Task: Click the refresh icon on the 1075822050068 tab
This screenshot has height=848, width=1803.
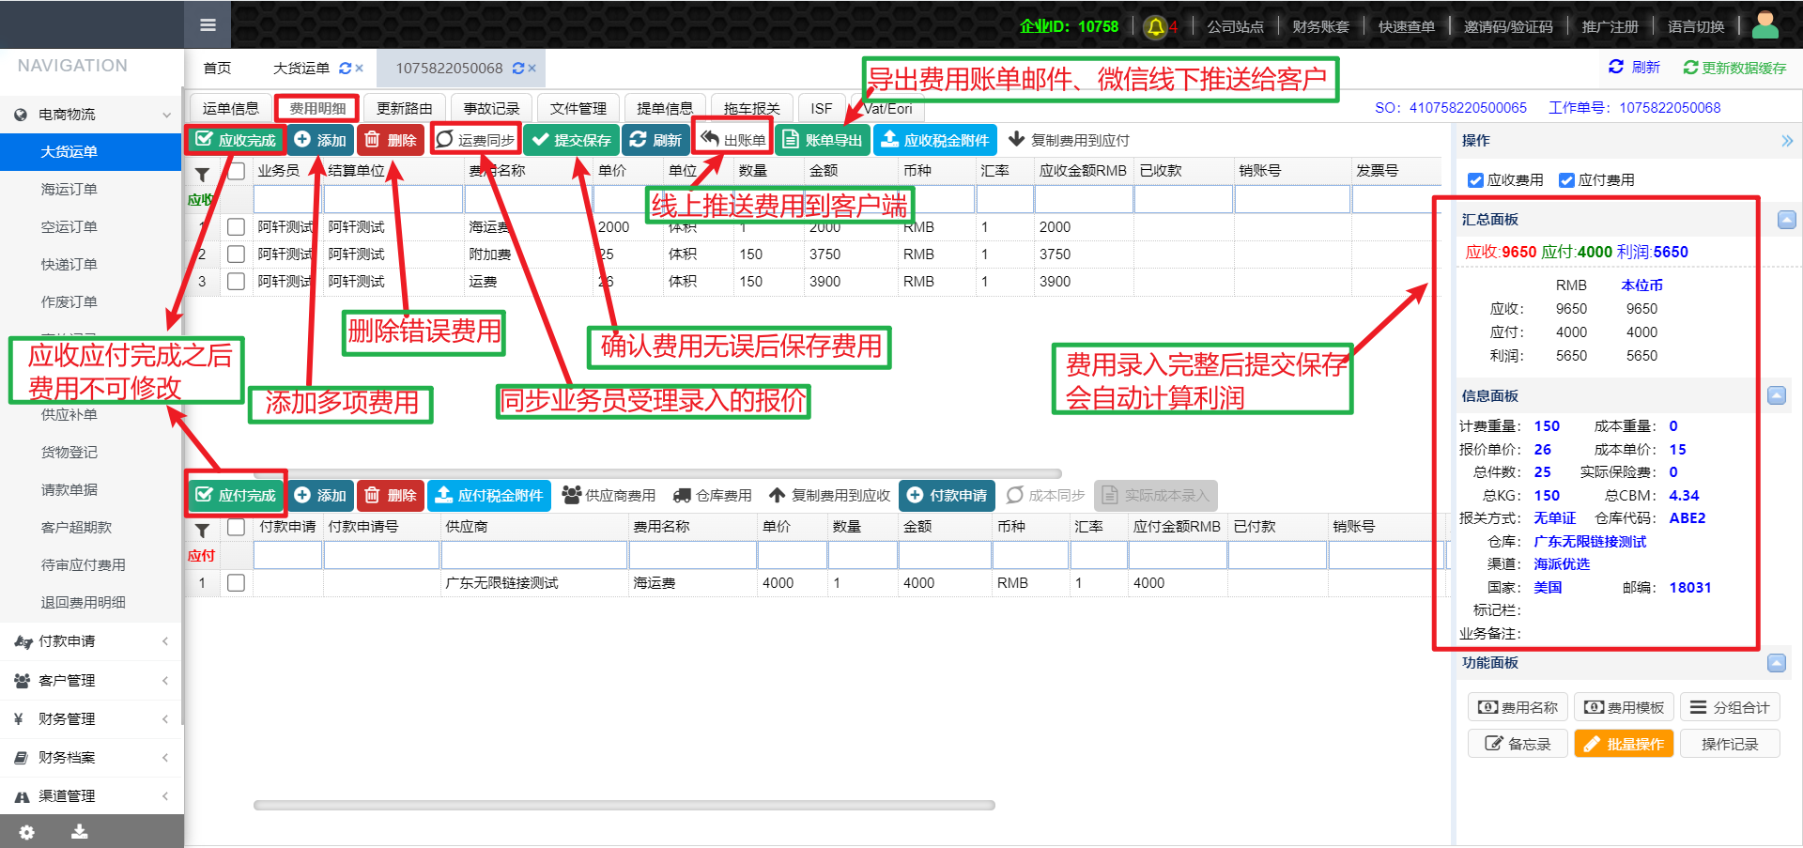Action: coord(517,69)
